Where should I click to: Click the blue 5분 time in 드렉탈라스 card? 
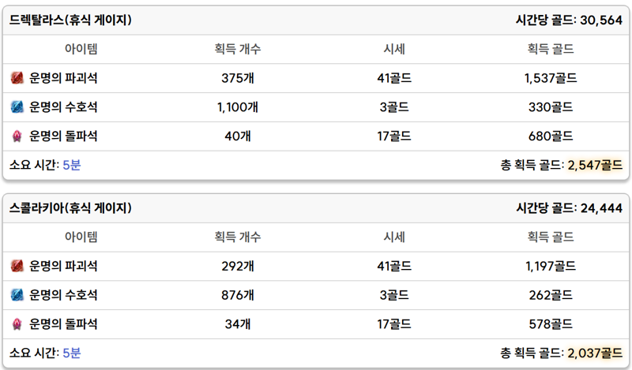[72, 165]
